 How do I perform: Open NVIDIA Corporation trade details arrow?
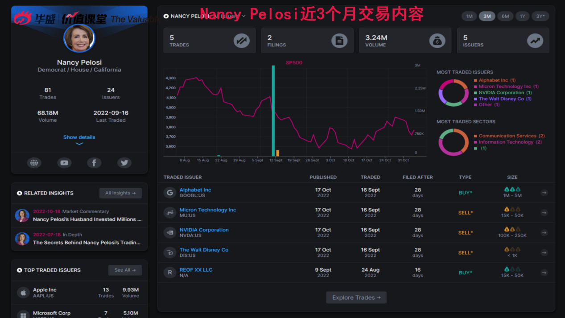coord(544,232)
